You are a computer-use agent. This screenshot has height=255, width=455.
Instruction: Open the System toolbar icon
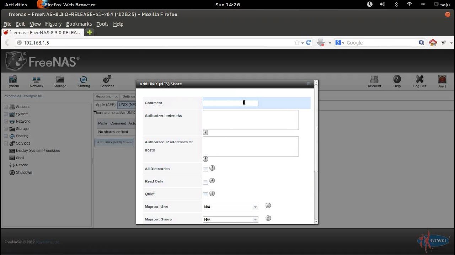[x=13, y=82]
